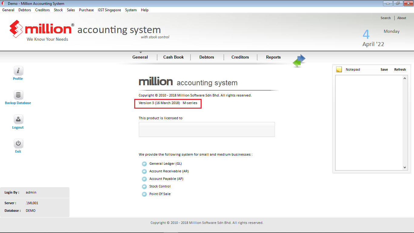Click the footer copyright notice
This screenshot has height=233, width=414.
click(207, 223)
